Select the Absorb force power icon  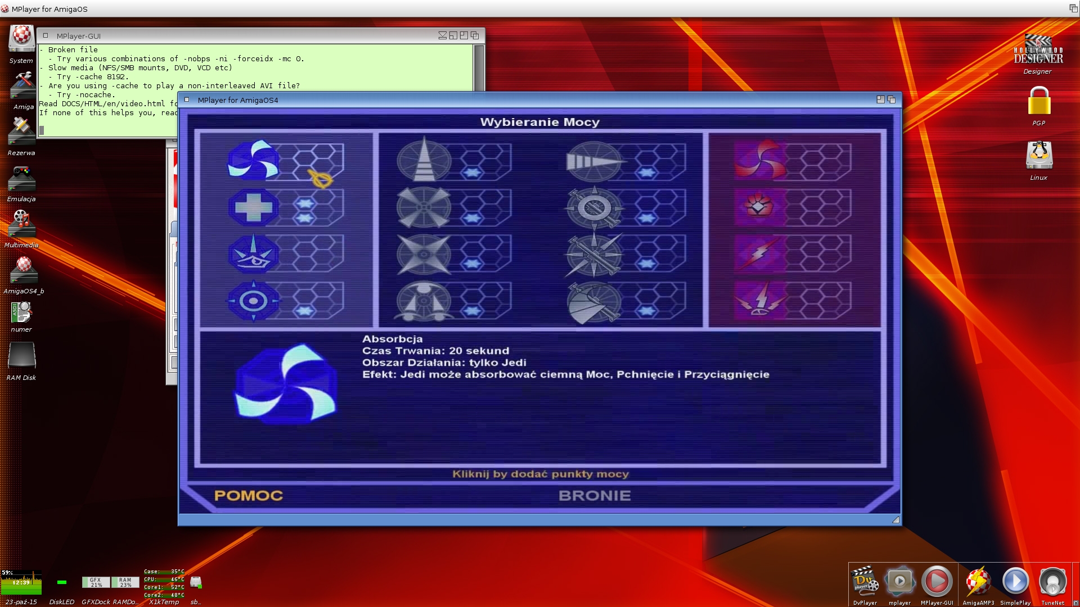[253, 161]
